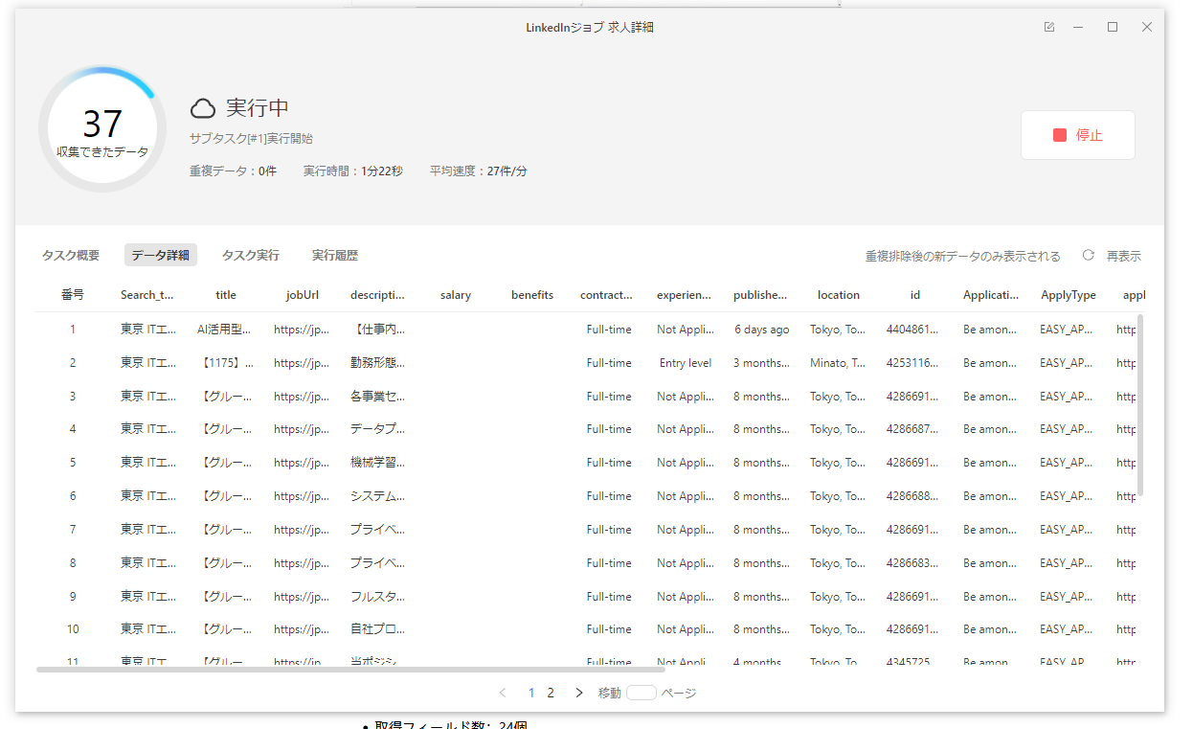
Task: Click the next page arrow in pagination
Action: [578, 692]
